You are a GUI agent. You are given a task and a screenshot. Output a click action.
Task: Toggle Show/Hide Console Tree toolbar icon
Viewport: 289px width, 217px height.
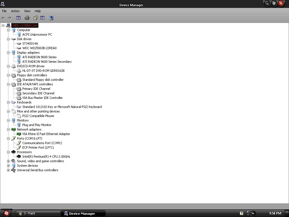tap(18, 18)
